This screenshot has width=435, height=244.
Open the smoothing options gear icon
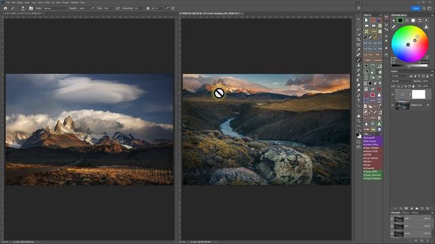coord(148,8)
